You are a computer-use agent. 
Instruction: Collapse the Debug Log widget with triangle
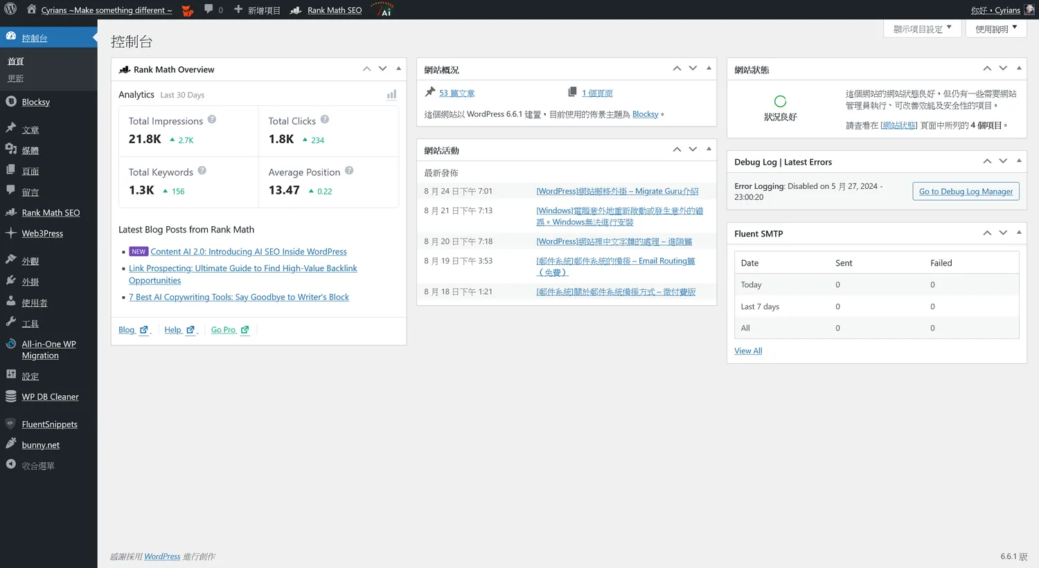click(x=1019, y=161)
